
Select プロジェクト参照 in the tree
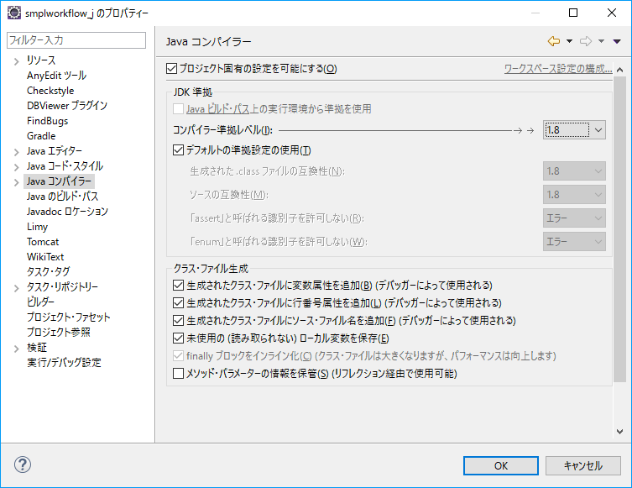point(59,333)
